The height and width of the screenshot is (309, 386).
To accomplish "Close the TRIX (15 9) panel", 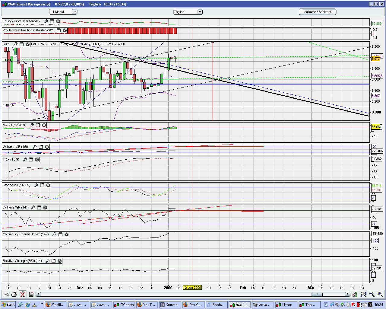I will tap(37, 159).
